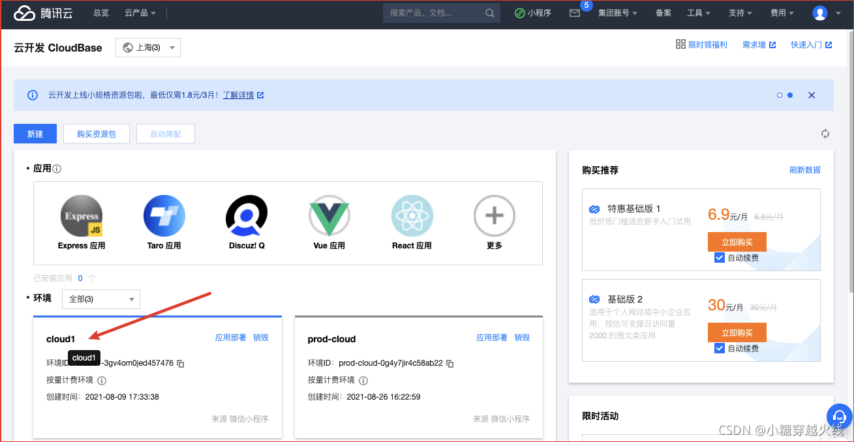Click 应用部署 on cloud1 card

[231, 338]
